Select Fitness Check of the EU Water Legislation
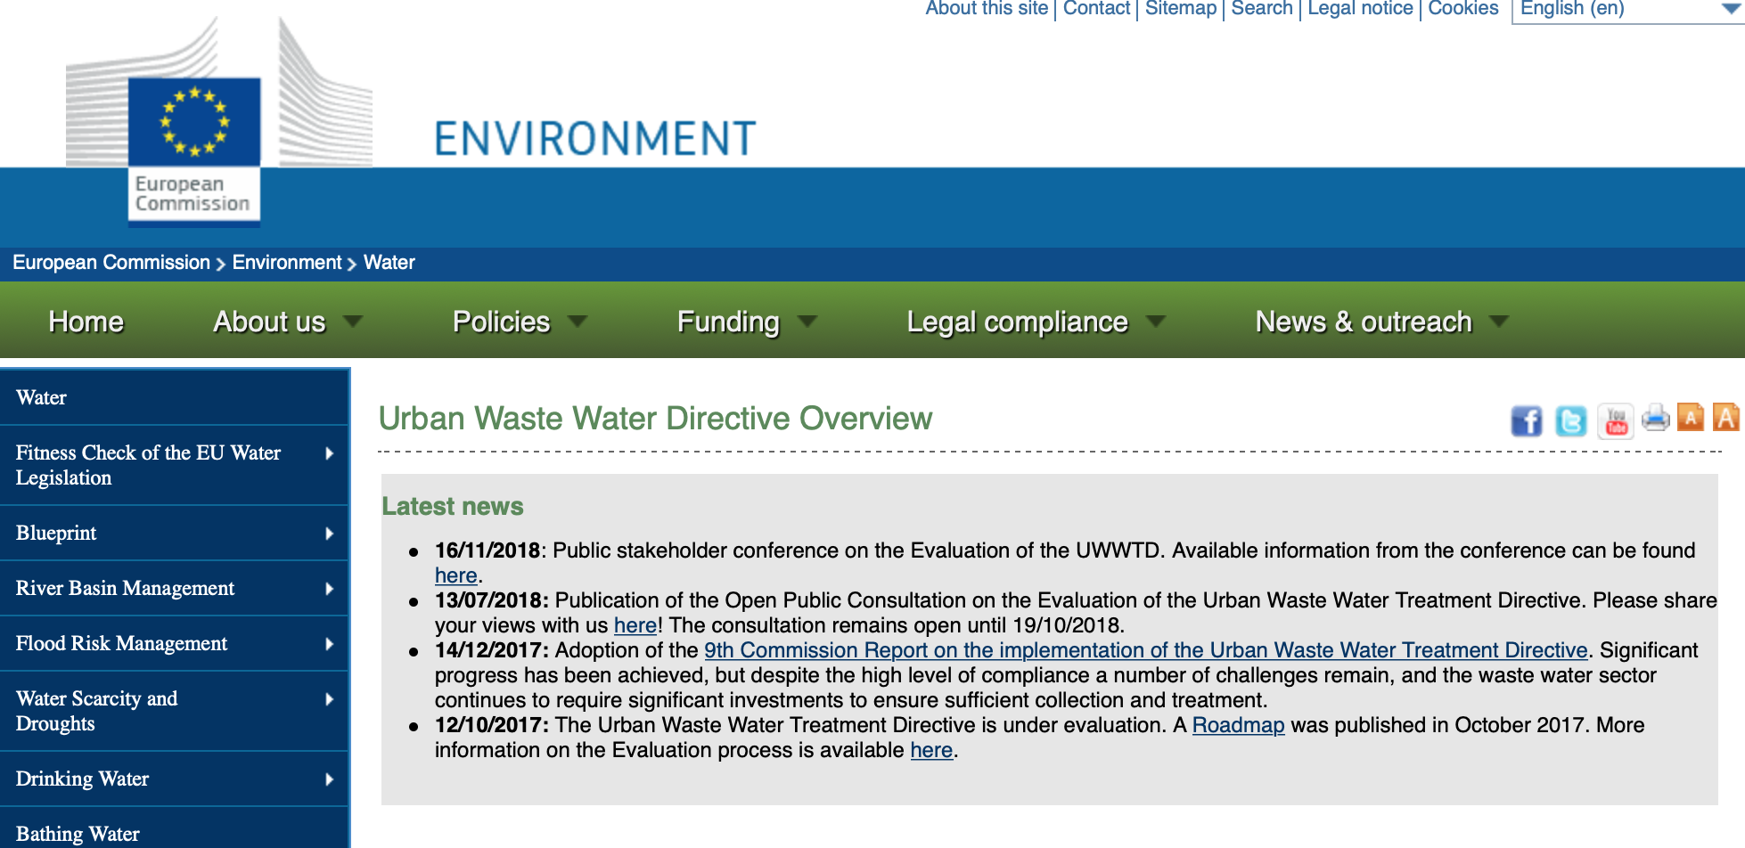The width and height of the screenshot is (1745, 848). click(x=174, y=465)
